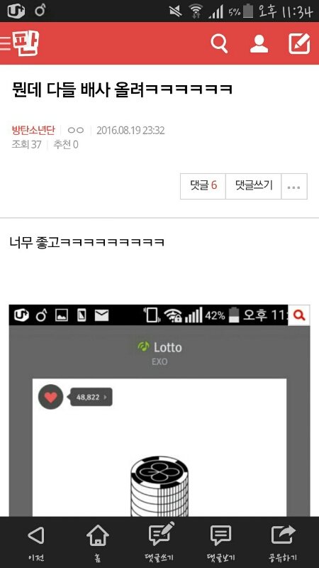Go back with the 이전 arrow
The image size is (319, 568).
point(36,541)
